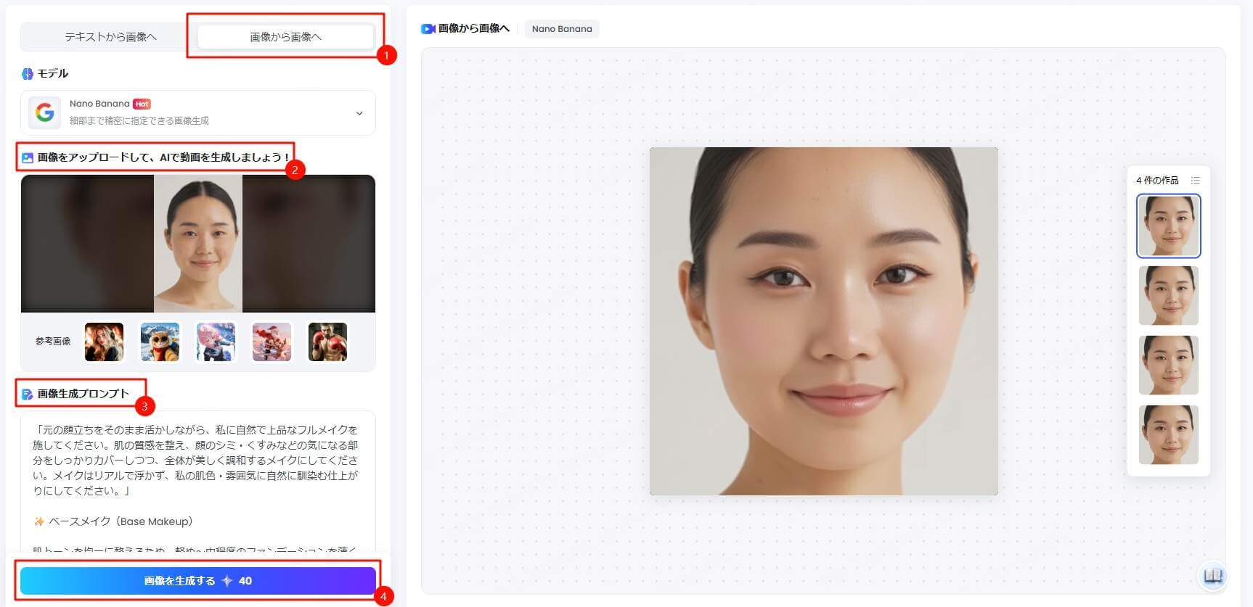Click the brain icon beside モデル
Viewport: 1253px width, 607px height.
(x=28, y=74)
